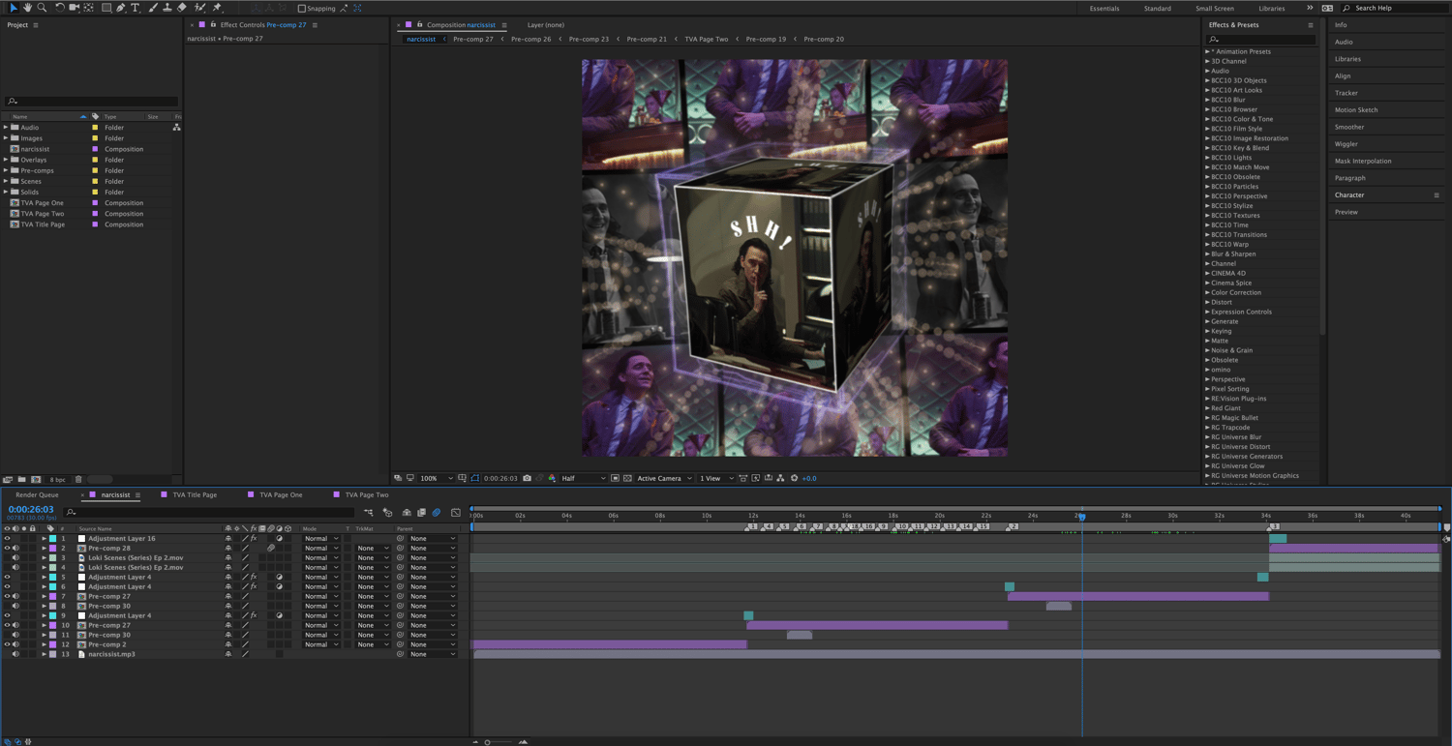Click the Draft 3D icon in timeline
The width and height of the screenshot is (1452, 746).
tap(387, 513)
